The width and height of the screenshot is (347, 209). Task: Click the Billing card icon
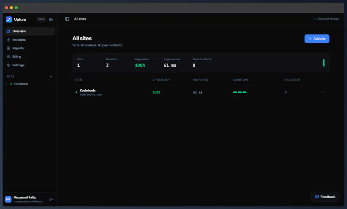(x=8, y=57)
